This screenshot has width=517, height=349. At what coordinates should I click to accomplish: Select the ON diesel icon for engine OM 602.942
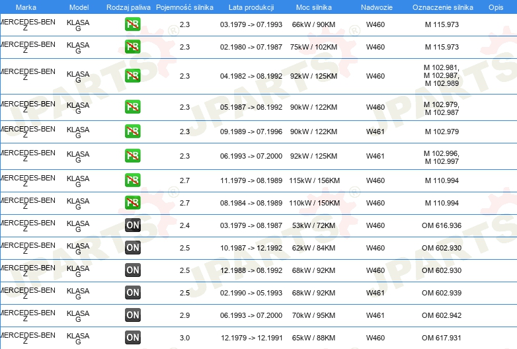click(132, 315)
